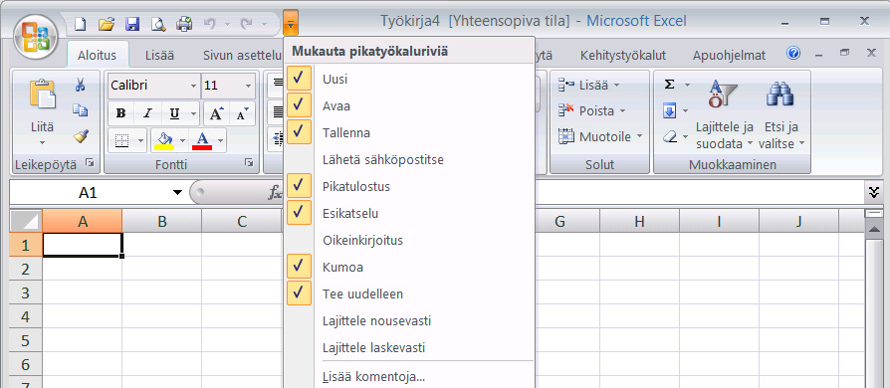The height and width of the screenshot is (388, 890).
Task: Open Fontti group dialog launcher
Action: coord(249,164)
